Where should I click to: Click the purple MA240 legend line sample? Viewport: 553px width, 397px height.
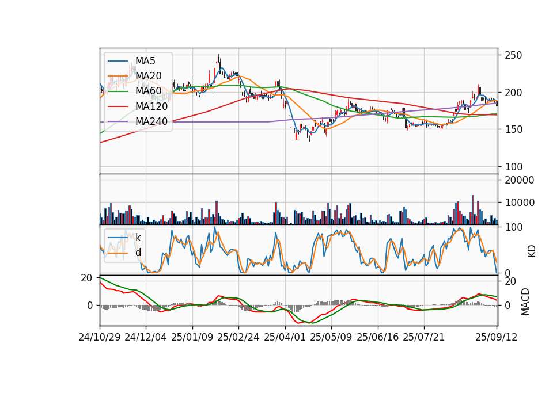[x=118, y=121]
